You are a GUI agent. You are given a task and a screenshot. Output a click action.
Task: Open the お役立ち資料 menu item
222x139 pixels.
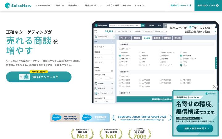click(113, 6)
